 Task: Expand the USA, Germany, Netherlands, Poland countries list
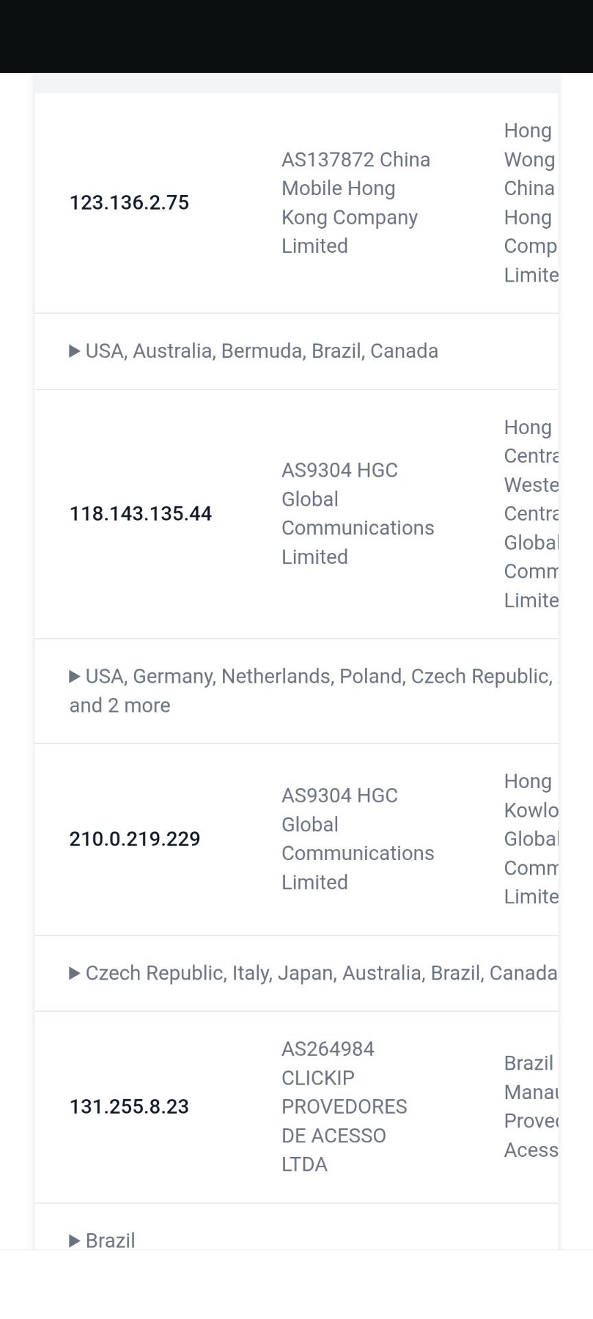click(309, 677)
